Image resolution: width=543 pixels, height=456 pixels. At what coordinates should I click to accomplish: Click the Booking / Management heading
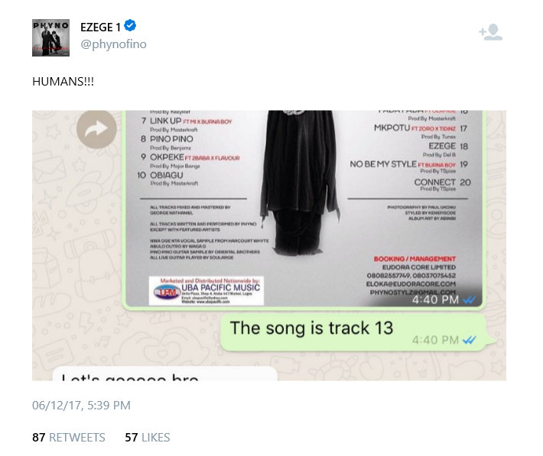point(415,259)
